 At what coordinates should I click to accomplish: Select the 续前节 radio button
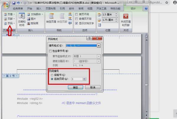pyautogui.click(x=52, y=75)
